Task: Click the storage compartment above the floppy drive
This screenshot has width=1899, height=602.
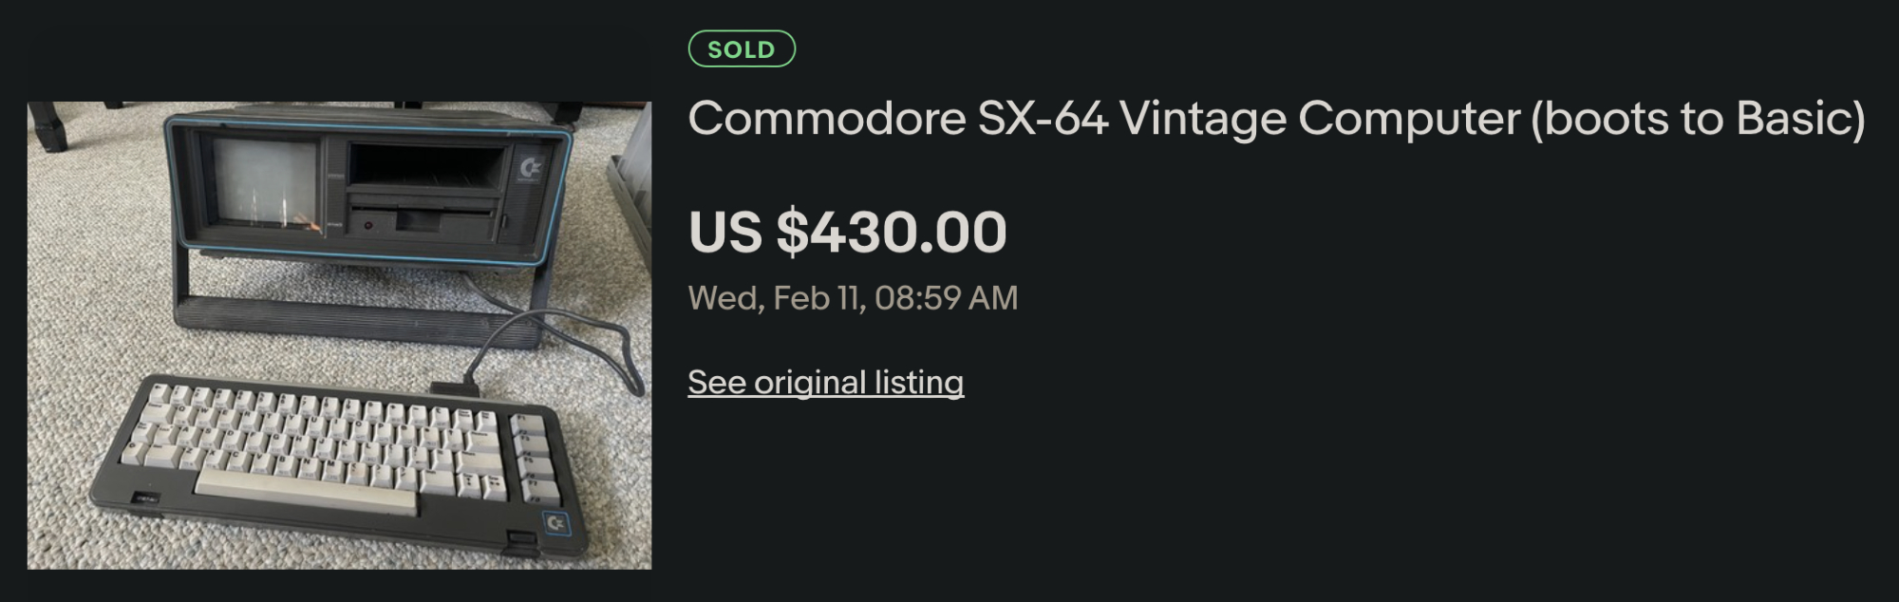Action: [425, 167]
